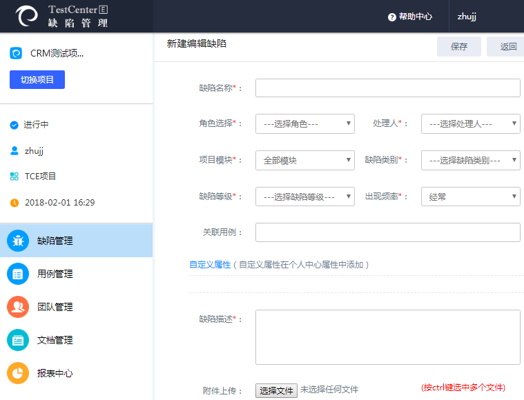Screen dimensions: 524x400
Task: Click the teal document icon for 文档管理
Action: 18,340
